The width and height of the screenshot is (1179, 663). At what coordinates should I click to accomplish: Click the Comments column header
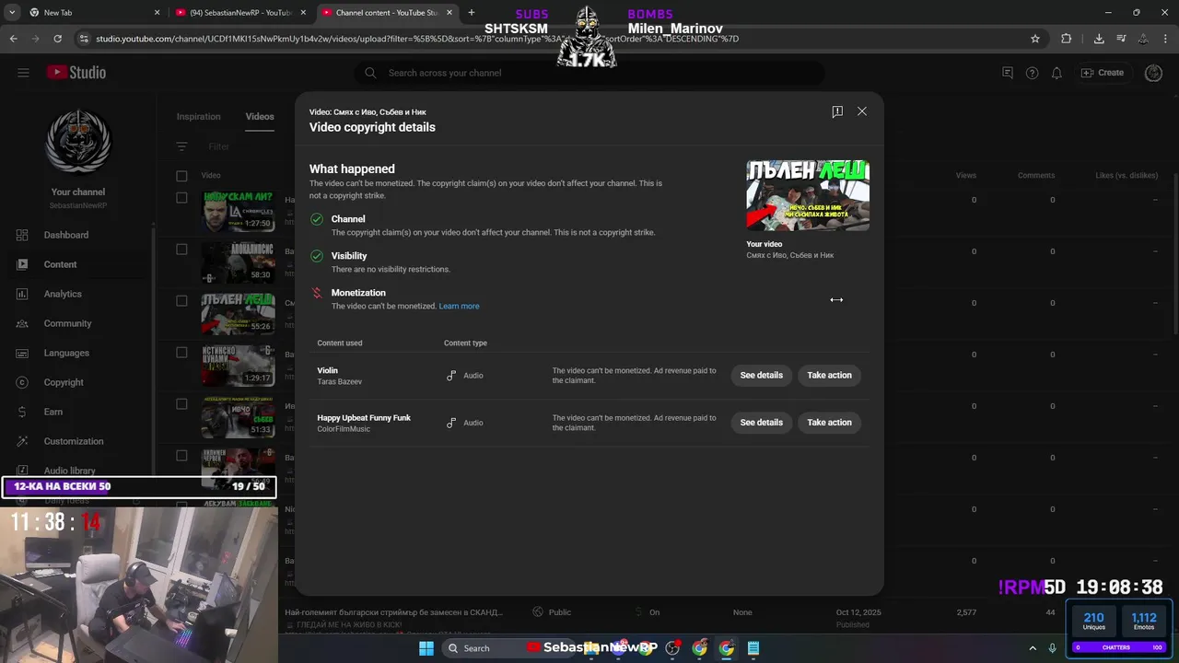pyautogui.click(x=1036, y=176)
